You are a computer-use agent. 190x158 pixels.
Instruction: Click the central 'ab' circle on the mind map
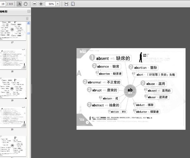coord(130,91)
